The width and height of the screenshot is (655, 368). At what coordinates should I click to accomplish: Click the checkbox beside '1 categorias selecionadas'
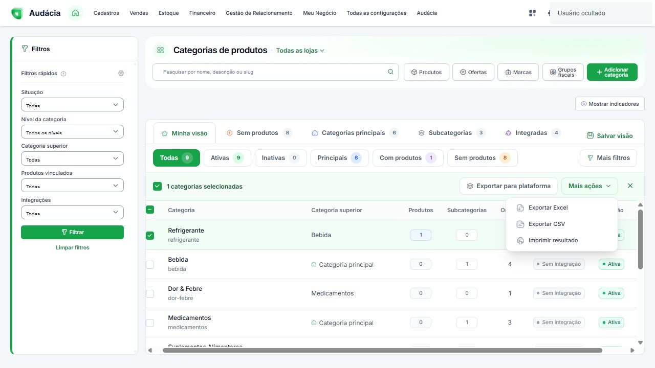tap(157, 186)
